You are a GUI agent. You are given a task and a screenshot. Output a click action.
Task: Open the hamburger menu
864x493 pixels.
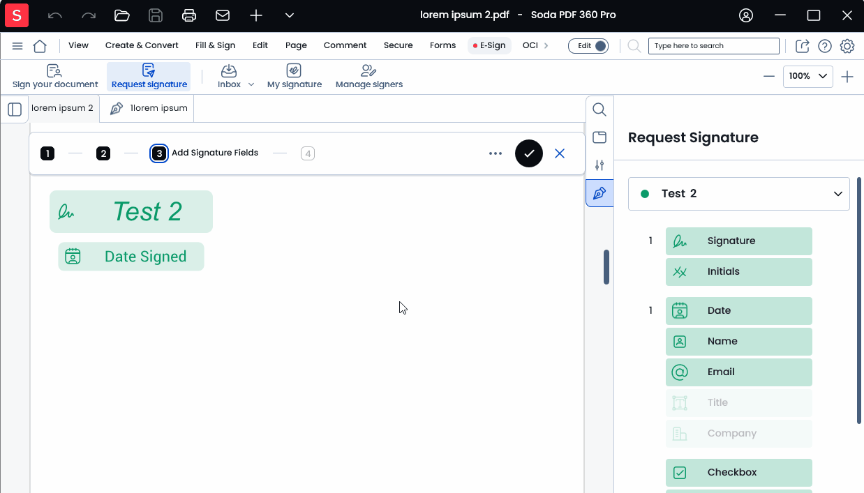click(x=17, y=46)
